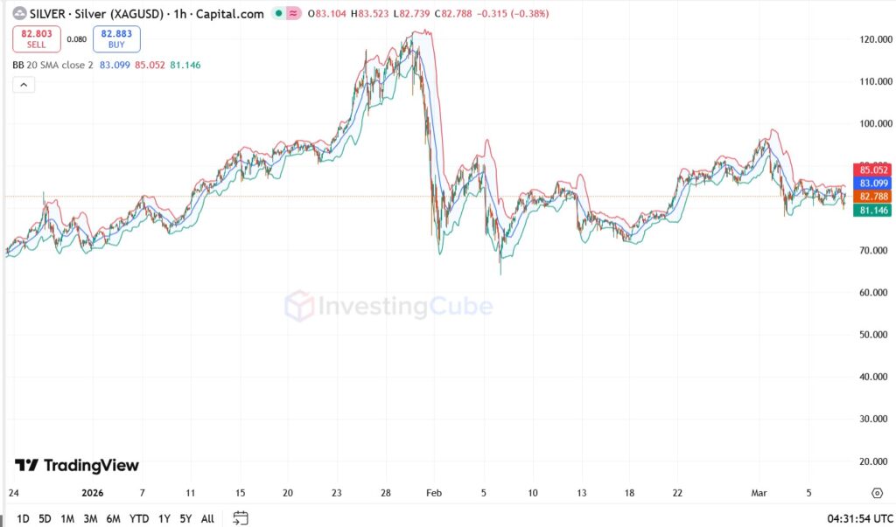This screenshot has height=527, width=896.
Task: Click the InvestingCube watermark logo
Action: click(388, 307)
